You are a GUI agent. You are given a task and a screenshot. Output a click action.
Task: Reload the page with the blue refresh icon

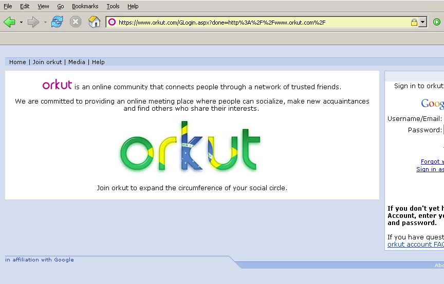[57, 22]
